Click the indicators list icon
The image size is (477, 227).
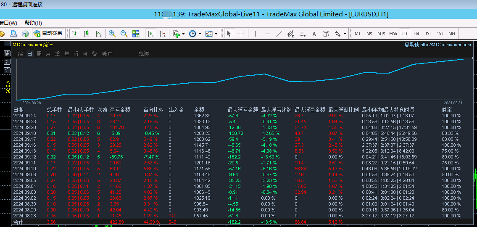pos(177,34)
